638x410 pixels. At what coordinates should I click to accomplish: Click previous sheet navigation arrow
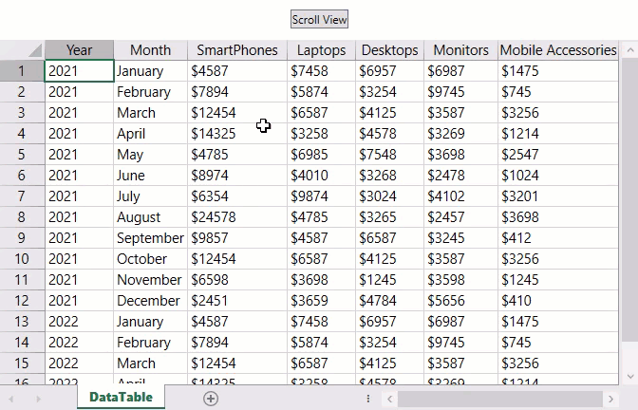tap(11, 399)
